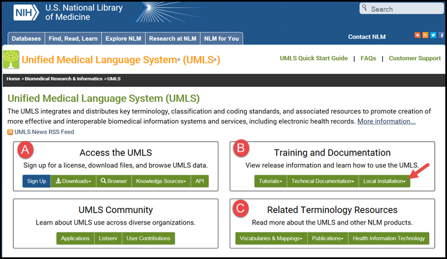This screenshot has height=259, width=447.
Task: Click the orange Unified Medical Language System banner title
Action: [121, 60]
